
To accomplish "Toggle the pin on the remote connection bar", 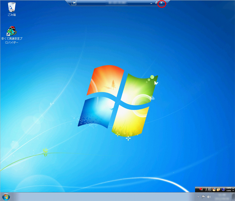I will click(x=74, y=3).
